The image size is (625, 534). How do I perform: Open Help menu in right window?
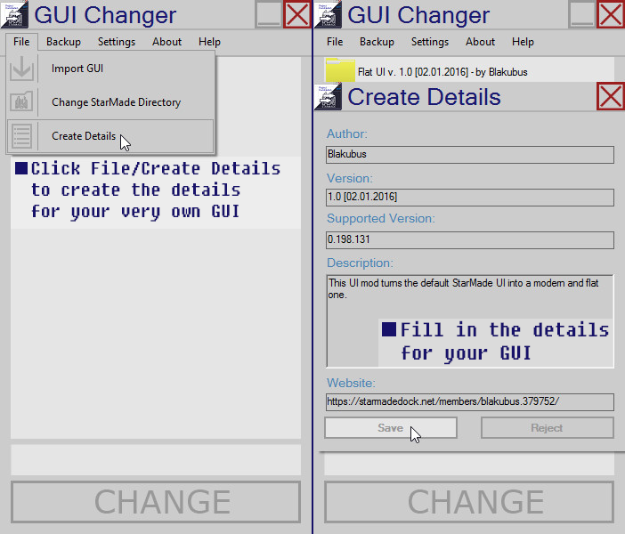click(523, 42)
